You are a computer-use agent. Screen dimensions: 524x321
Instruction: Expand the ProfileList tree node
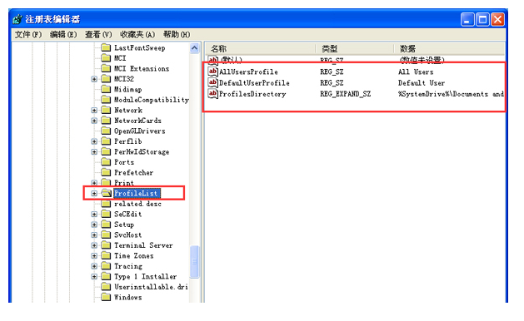(94, 193)
